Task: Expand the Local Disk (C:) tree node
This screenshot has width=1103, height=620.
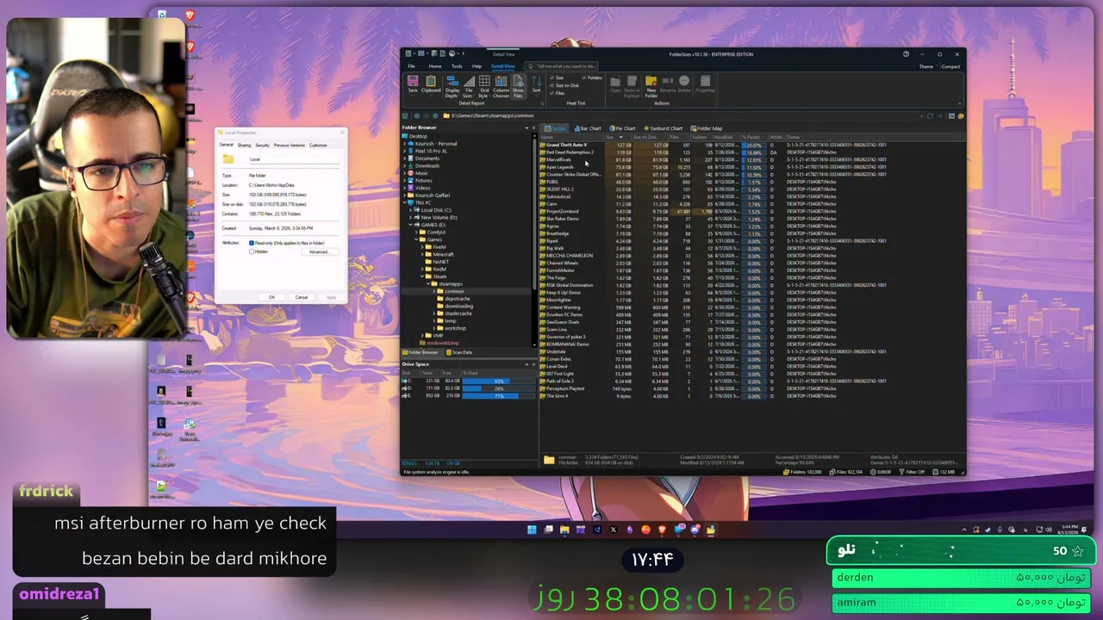Action: click(x=411, y=210)
